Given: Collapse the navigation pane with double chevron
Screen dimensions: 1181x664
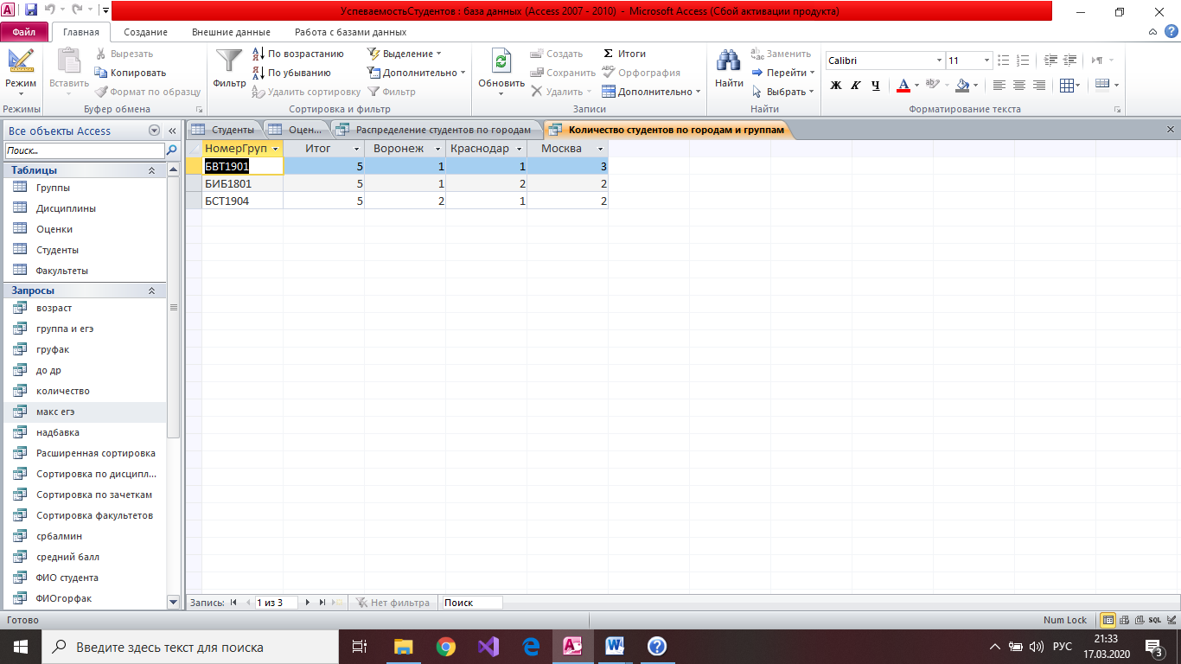Looking at the screenshot, I should [x=172, y=131].
